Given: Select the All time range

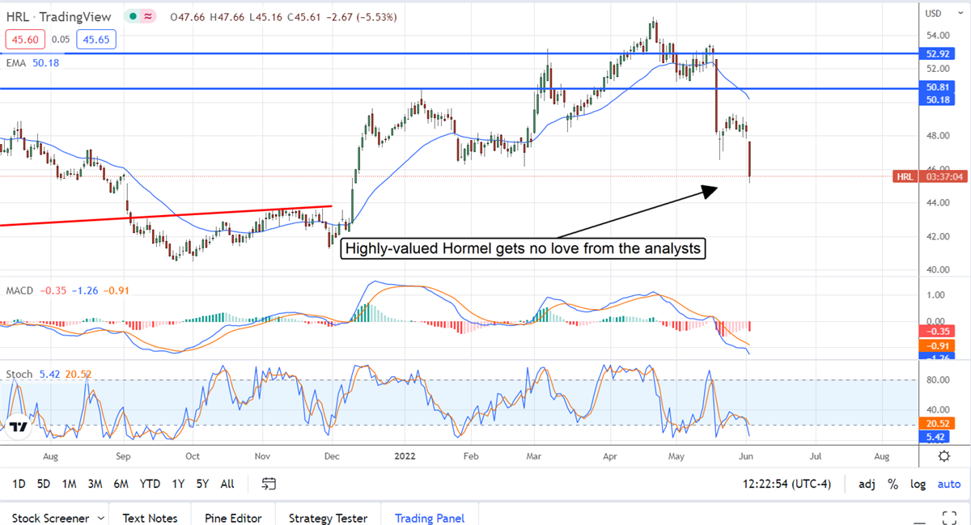Looking at the screenshot, I should (227, 484).
